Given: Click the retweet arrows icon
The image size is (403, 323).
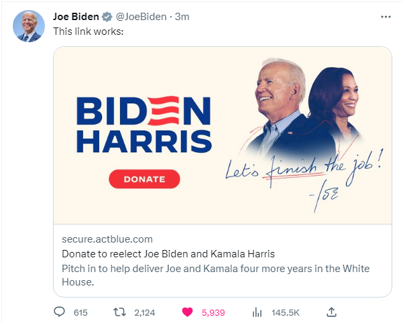Looking at the screenshot, I should point(120,312).
